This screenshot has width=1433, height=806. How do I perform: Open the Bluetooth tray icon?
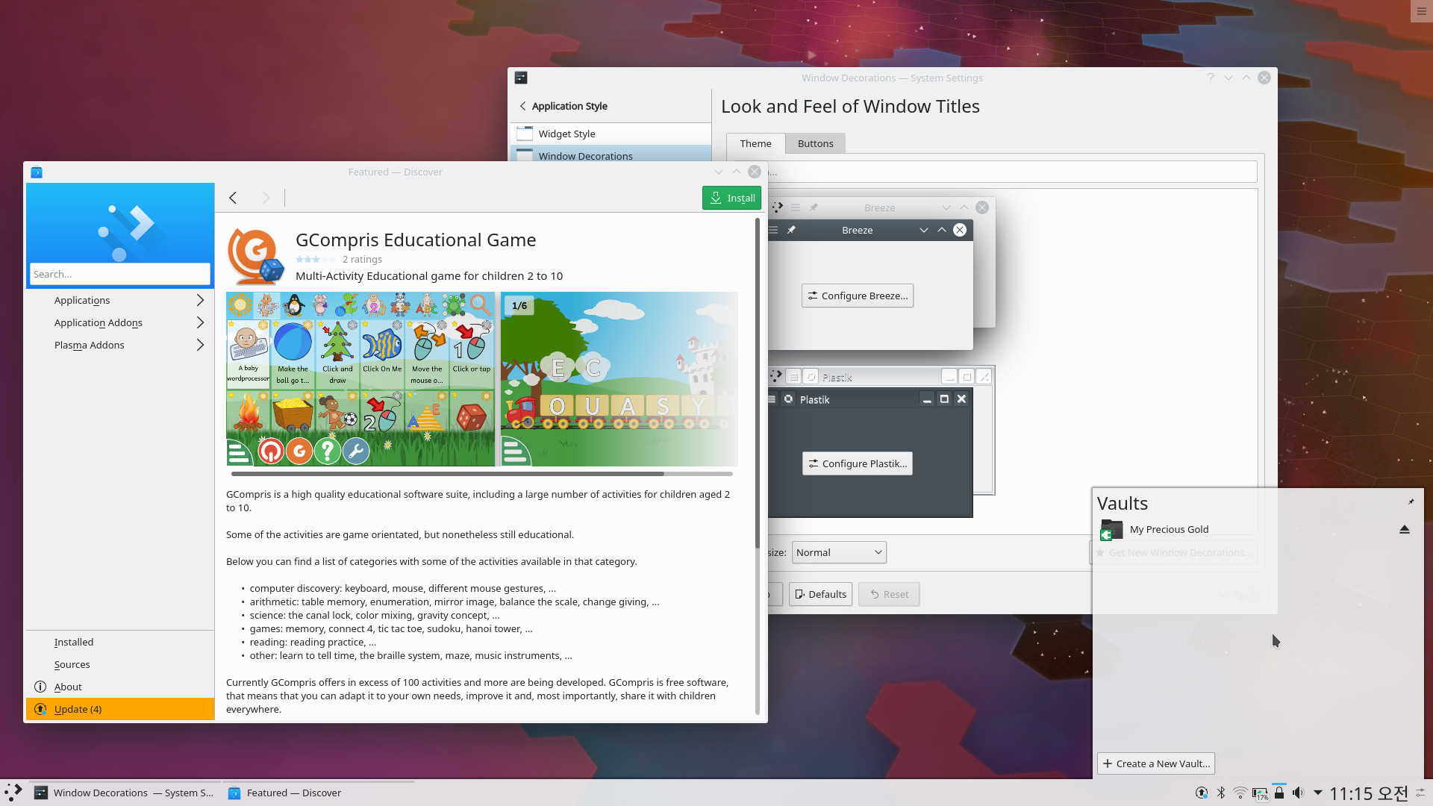click(x=1221, y=793)
